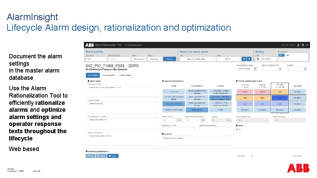Screen dimensions: 317x178
Task: Click the Comment text area
Action: (197, 140)
